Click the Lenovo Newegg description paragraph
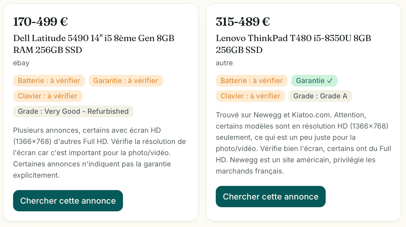The image size is (406, 227). pos(303,143)
